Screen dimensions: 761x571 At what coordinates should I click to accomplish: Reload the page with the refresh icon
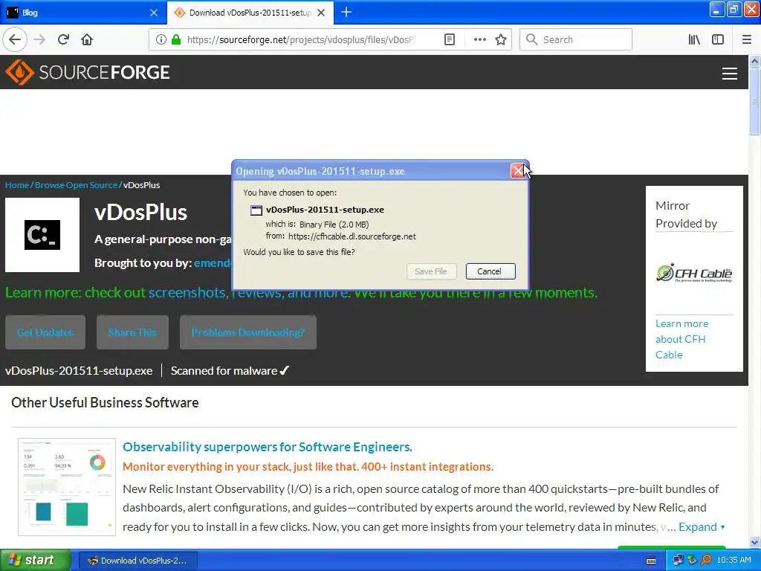coord(64,39)
